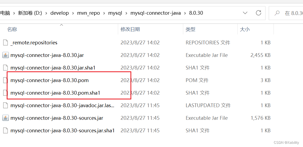Expand the chevron after mvn_repo in path

104,13
